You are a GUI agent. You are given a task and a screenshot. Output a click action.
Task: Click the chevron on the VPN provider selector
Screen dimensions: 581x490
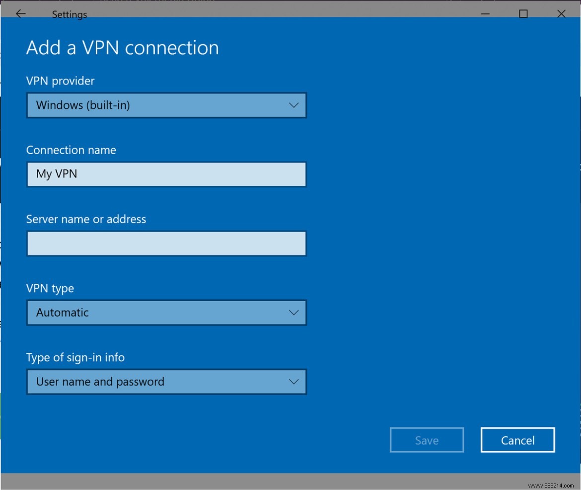293,105
